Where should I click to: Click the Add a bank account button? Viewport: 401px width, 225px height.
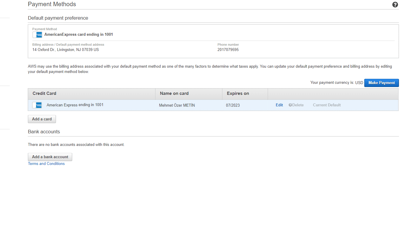(x=50, y=157)
